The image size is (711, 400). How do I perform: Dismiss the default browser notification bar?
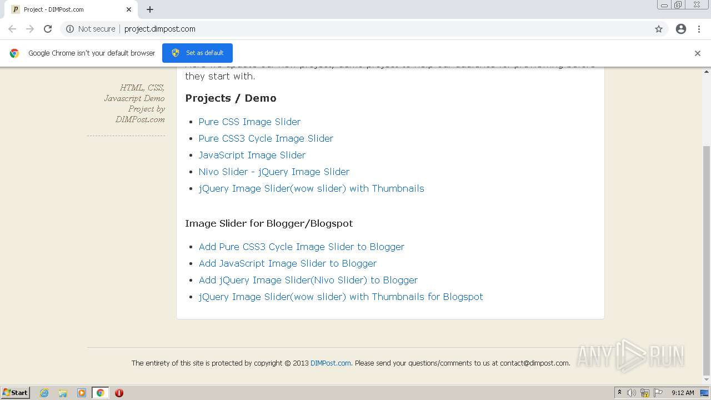tap(698, 53)
